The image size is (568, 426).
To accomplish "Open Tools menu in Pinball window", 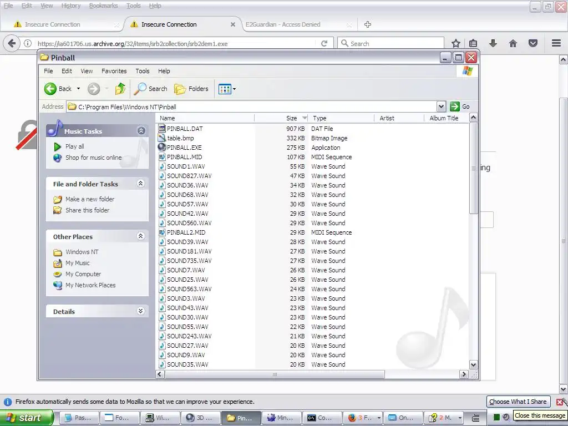I will [143, 71].
